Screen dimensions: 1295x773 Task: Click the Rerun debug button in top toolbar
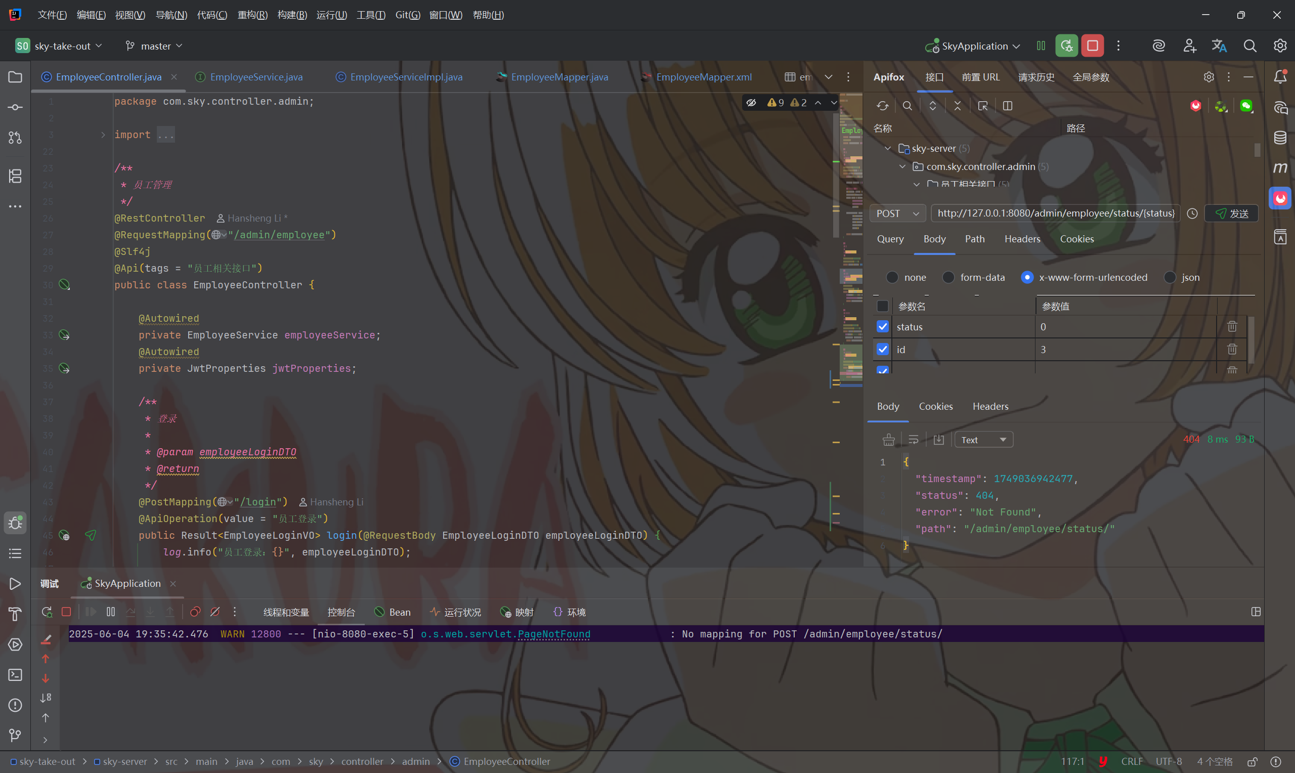click(1066, 46)
